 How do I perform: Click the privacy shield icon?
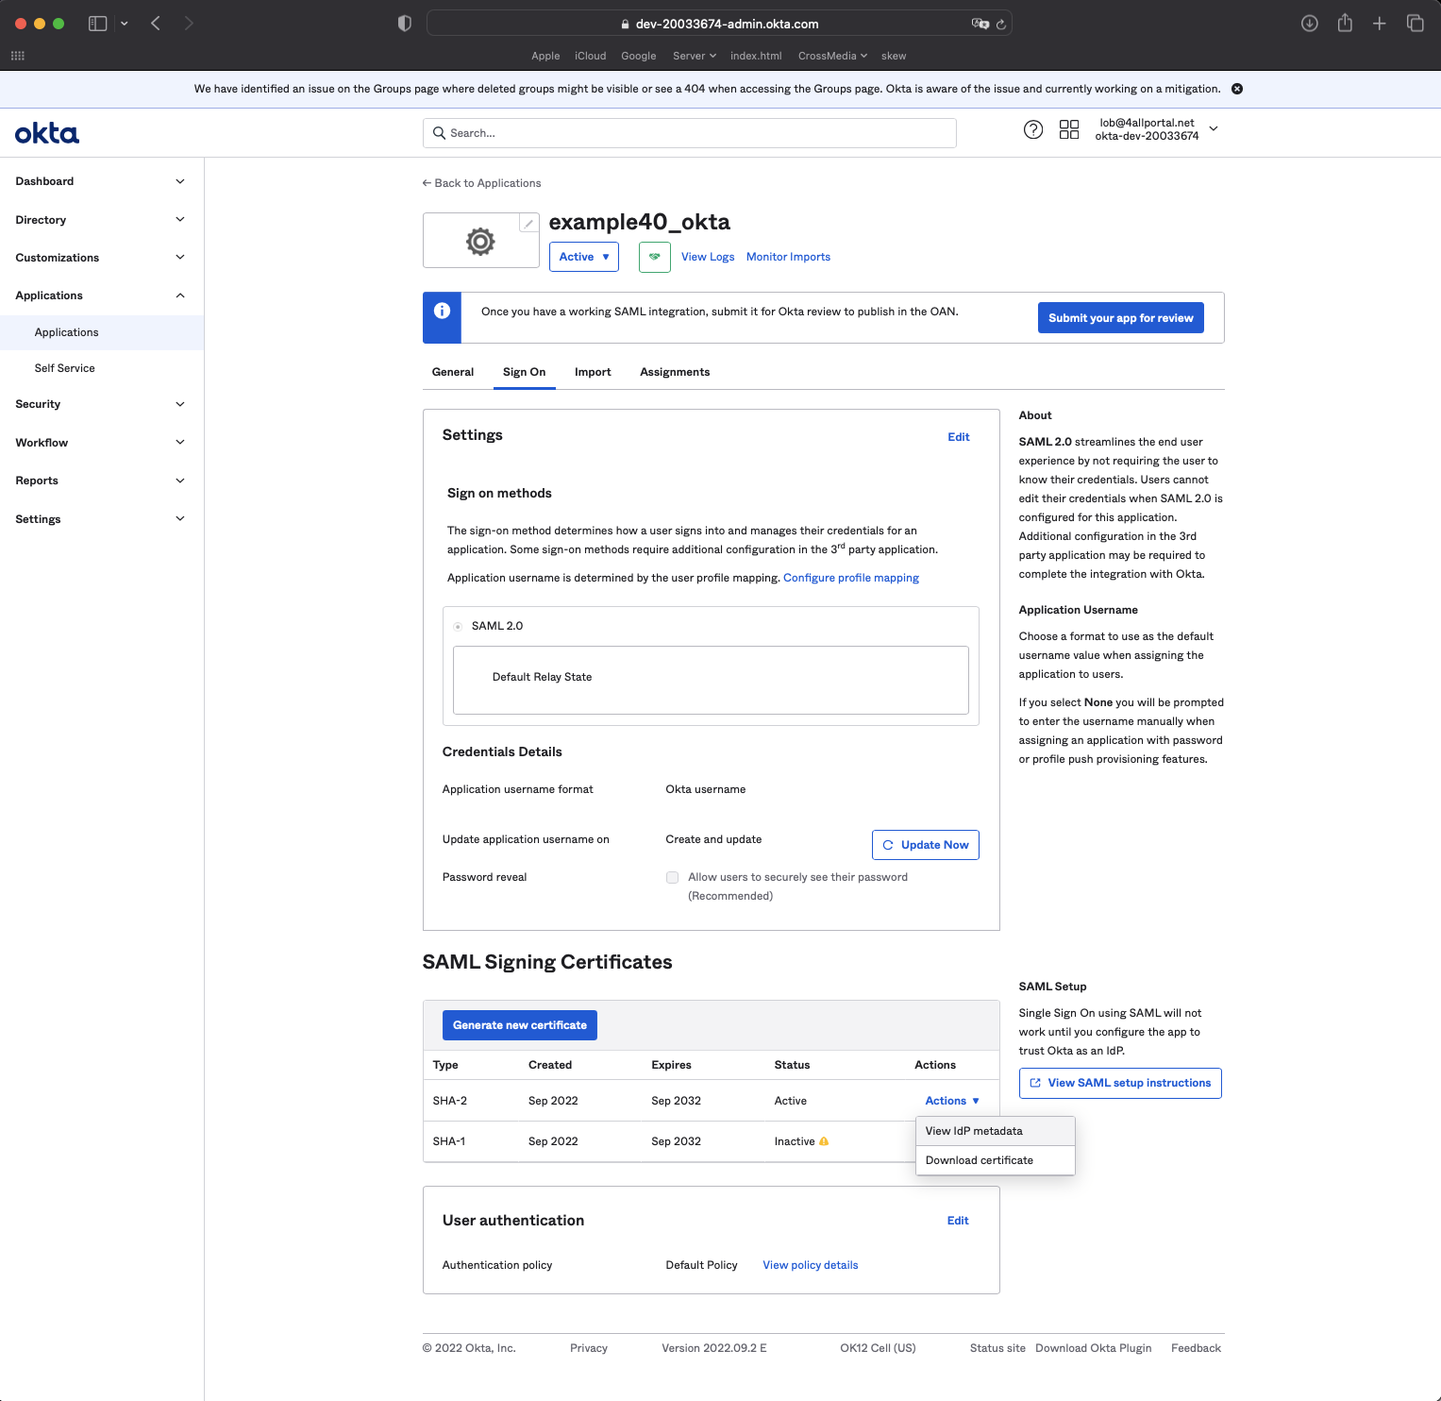pos(405,24)
